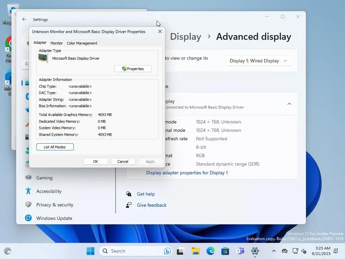Open Windows Update settings category

tap(54, 218)
